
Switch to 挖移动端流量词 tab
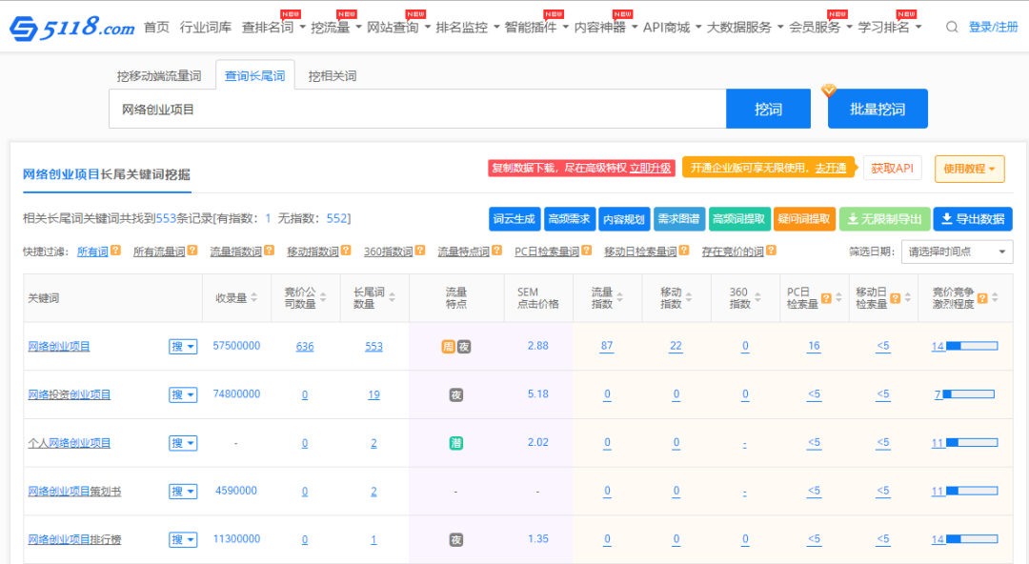tap(159, 76)
